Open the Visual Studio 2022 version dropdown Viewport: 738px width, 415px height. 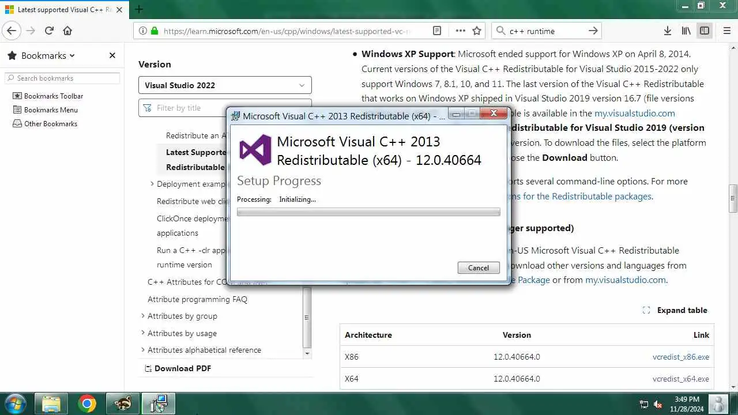[x=225, y=85]
